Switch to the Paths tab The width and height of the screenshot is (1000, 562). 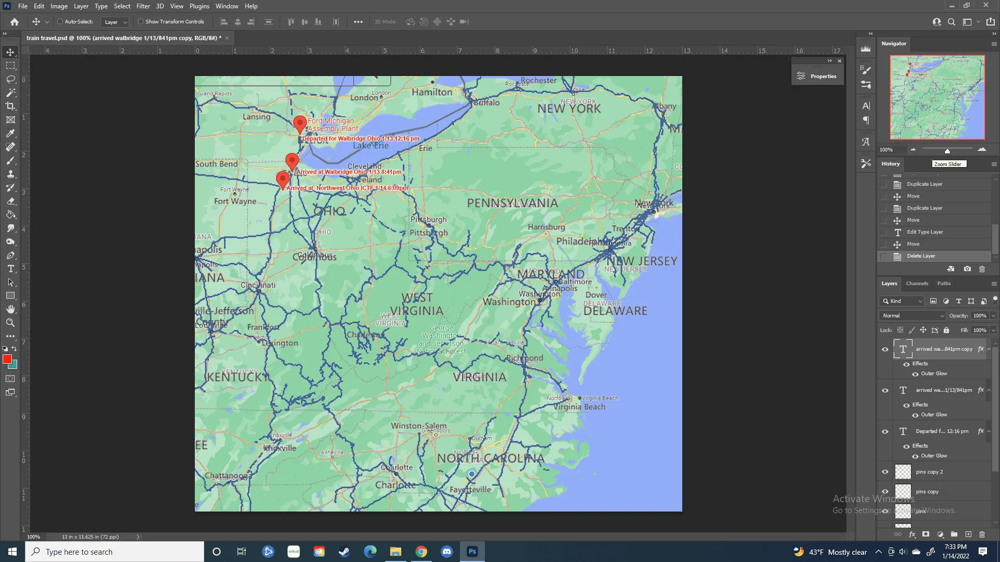click(944, 284)
